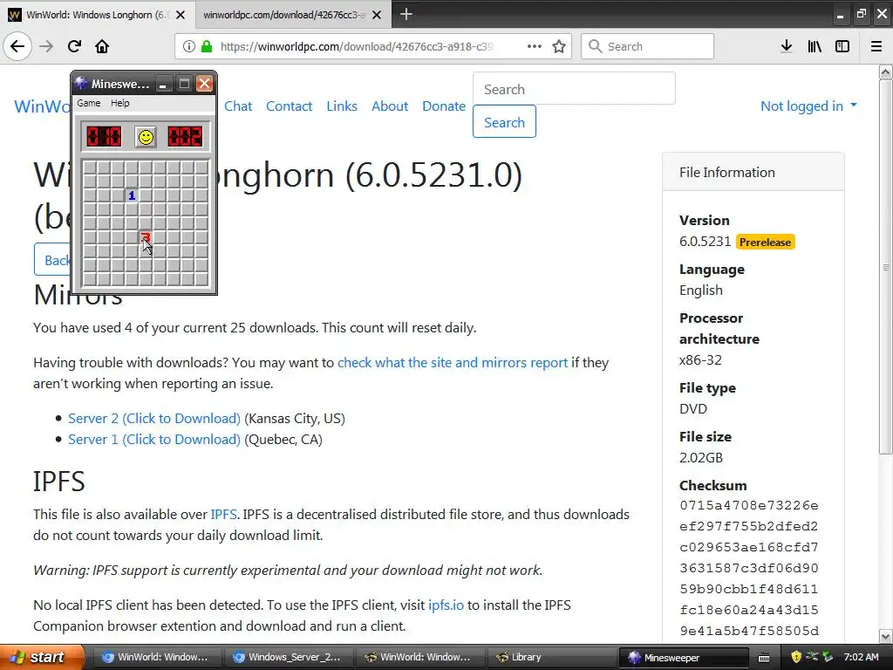Open the Windows start button
Viewport: 893px width, 670px height.
pyautogui.click(x=42, y=657)
